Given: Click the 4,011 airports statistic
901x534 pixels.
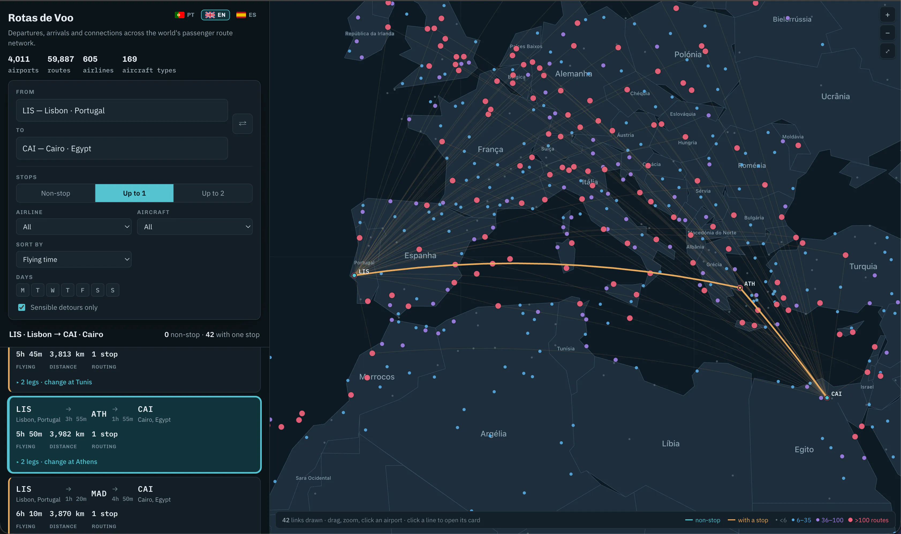Looking at the screenshot, I should (x=23, y=64).
